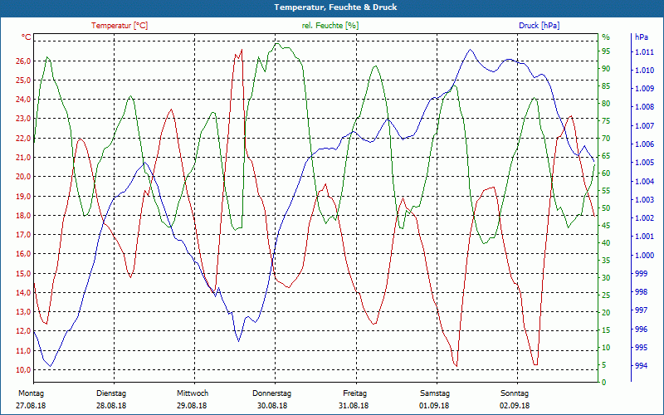Click the date 27.08.18

click(x=31, y=406)
